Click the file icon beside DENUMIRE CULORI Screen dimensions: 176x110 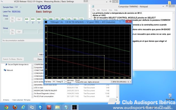[x=32, y=85]
